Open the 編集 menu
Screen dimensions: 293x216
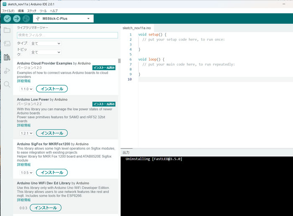21,11
